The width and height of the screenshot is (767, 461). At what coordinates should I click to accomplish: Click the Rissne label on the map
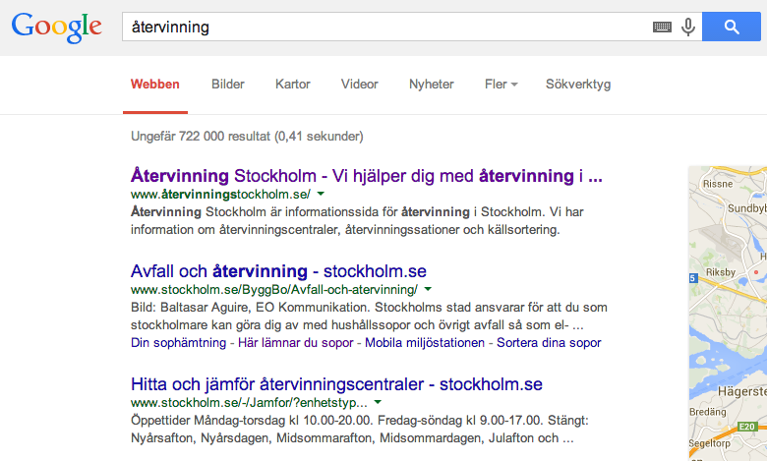[718, 184]
